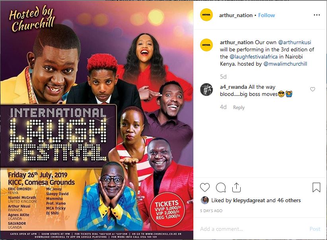Viewport: 327px width, 240px height.
Task: Click arthur_nation avatar next to the caption
Action: pos(206,45)
